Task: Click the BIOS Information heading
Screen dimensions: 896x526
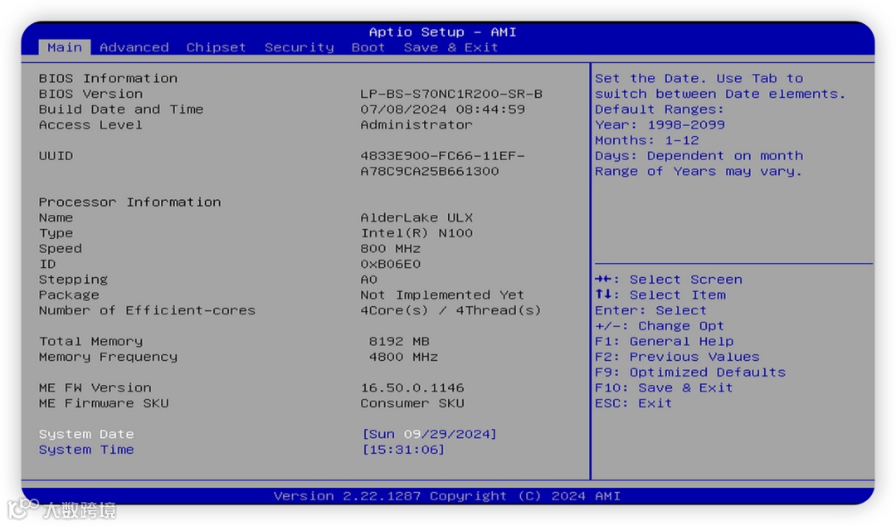Action: 108,78
